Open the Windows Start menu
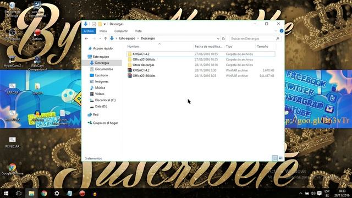This screenshot has height=198, width=352. pyautogui.click(x=6, y=193)
